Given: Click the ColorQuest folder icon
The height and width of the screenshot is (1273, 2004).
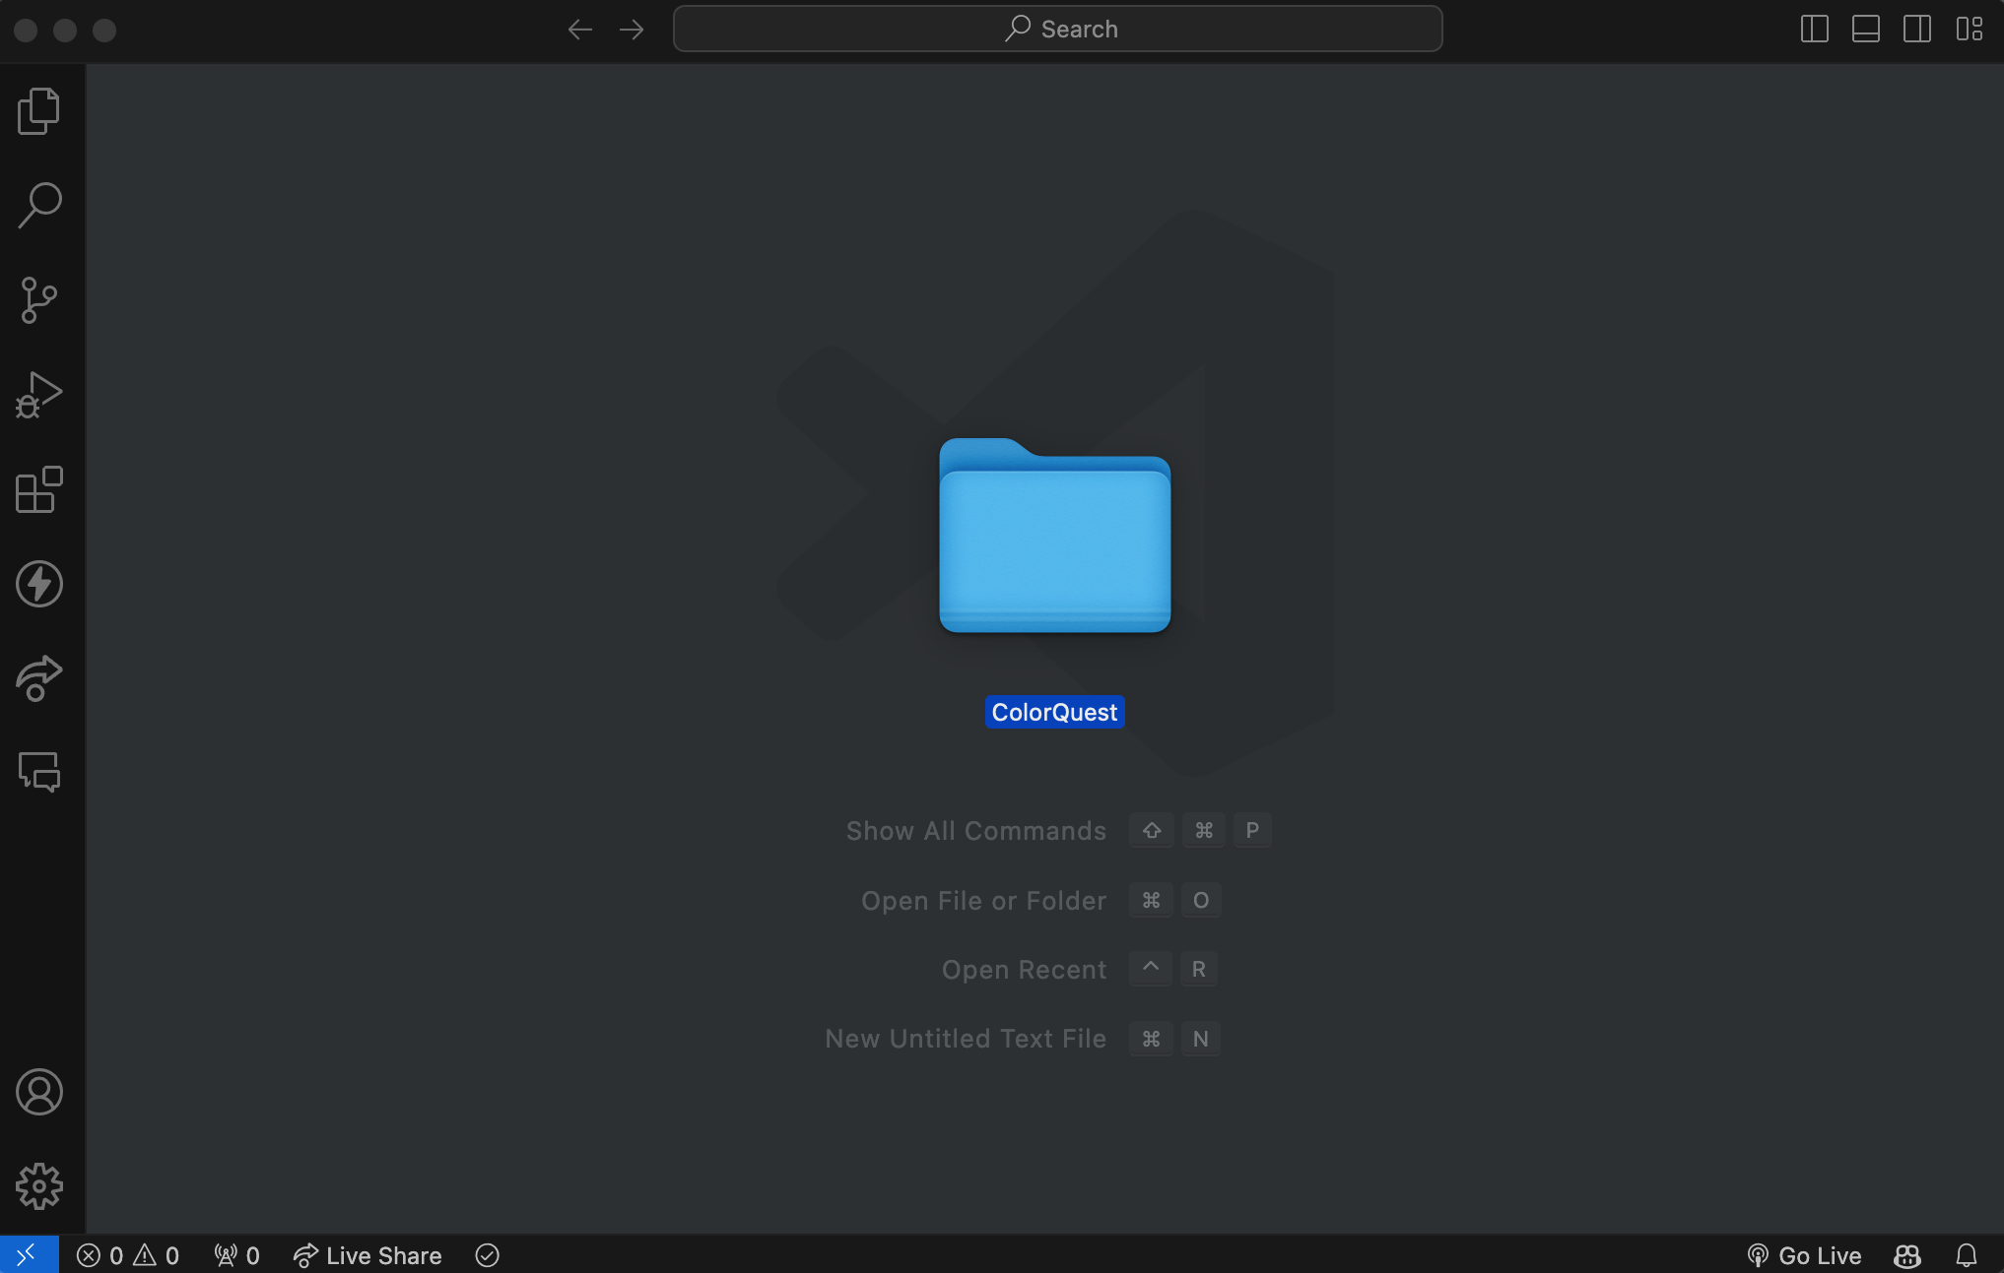Looking at the screenshot, I should [1055, 535].
